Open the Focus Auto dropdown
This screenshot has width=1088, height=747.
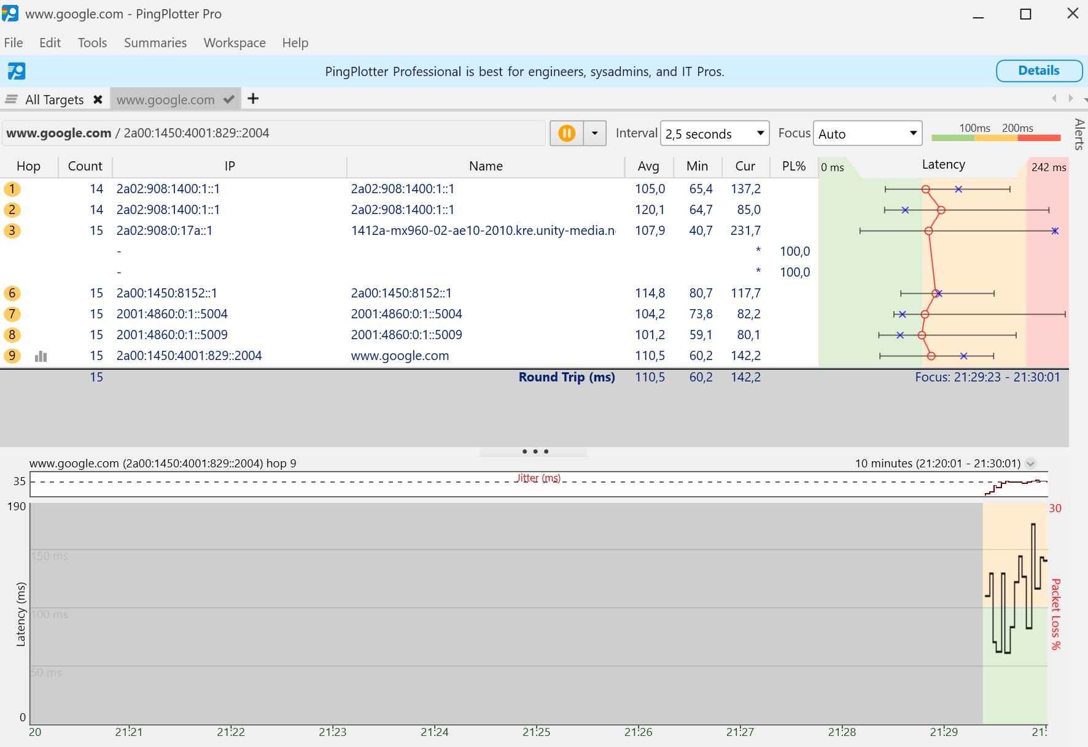(867, 134)
